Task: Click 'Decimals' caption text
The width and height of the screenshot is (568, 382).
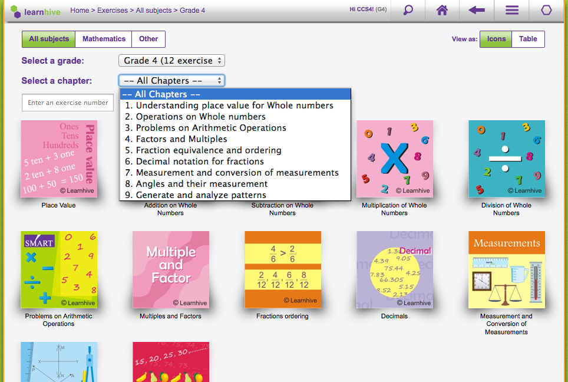Action: 395,317
